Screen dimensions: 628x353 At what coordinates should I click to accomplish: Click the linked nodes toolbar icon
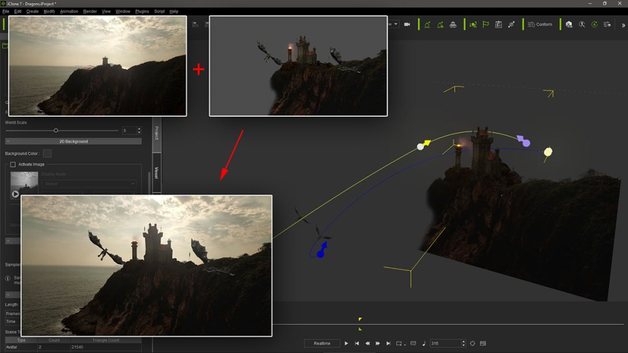511,24
